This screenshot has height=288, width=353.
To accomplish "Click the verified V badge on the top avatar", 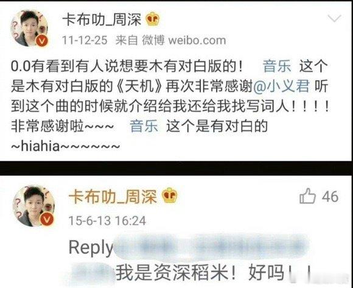I will pyautogui.click(x=43, y=41).
